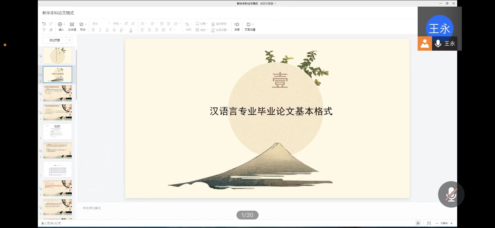495x228 pixels.
Task: Undo the last edit
Action: click(44, 24)
